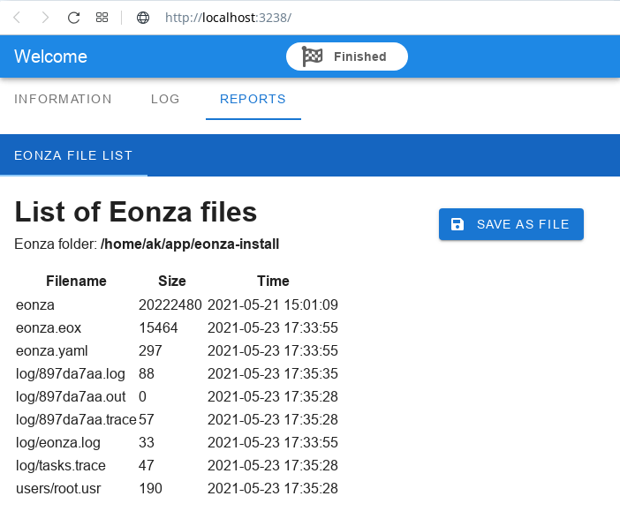Click the users/root.usr filename
This screenshot has width=620, height=511.
click(x=55, y=488)
